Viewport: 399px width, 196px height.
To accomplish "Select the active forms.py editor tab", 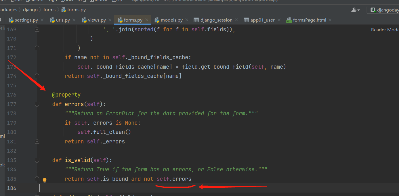I will pyautogui.click(x=133, y=20).
